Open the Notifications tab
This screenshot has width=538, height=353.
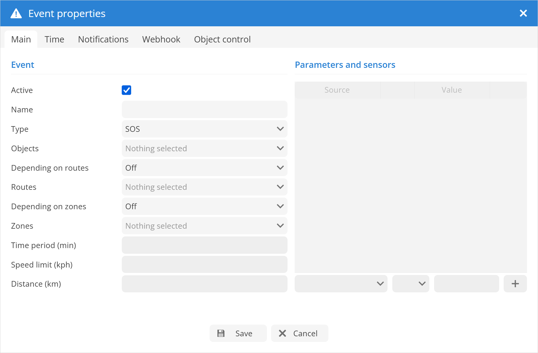tap(103, 39)
